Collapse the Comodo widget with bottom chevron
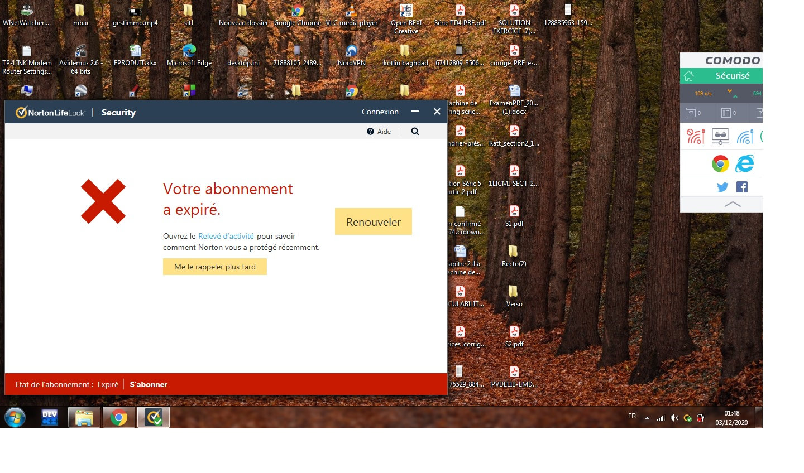This screenshot has width=804, height=473. 733,204
